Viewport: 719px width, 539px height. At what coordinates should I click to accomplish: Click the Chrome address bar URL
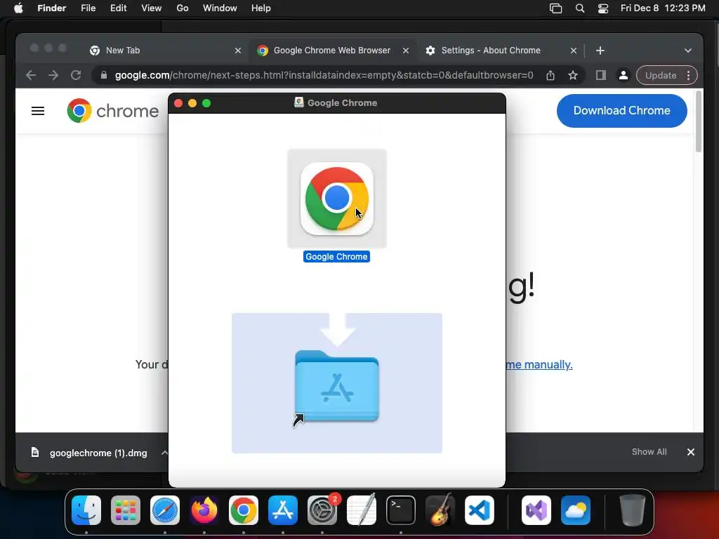coord(324,75)
